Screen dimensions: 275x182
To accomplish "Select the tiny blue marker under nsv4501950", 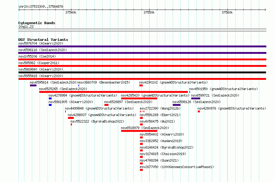I will tap(190, 92).
